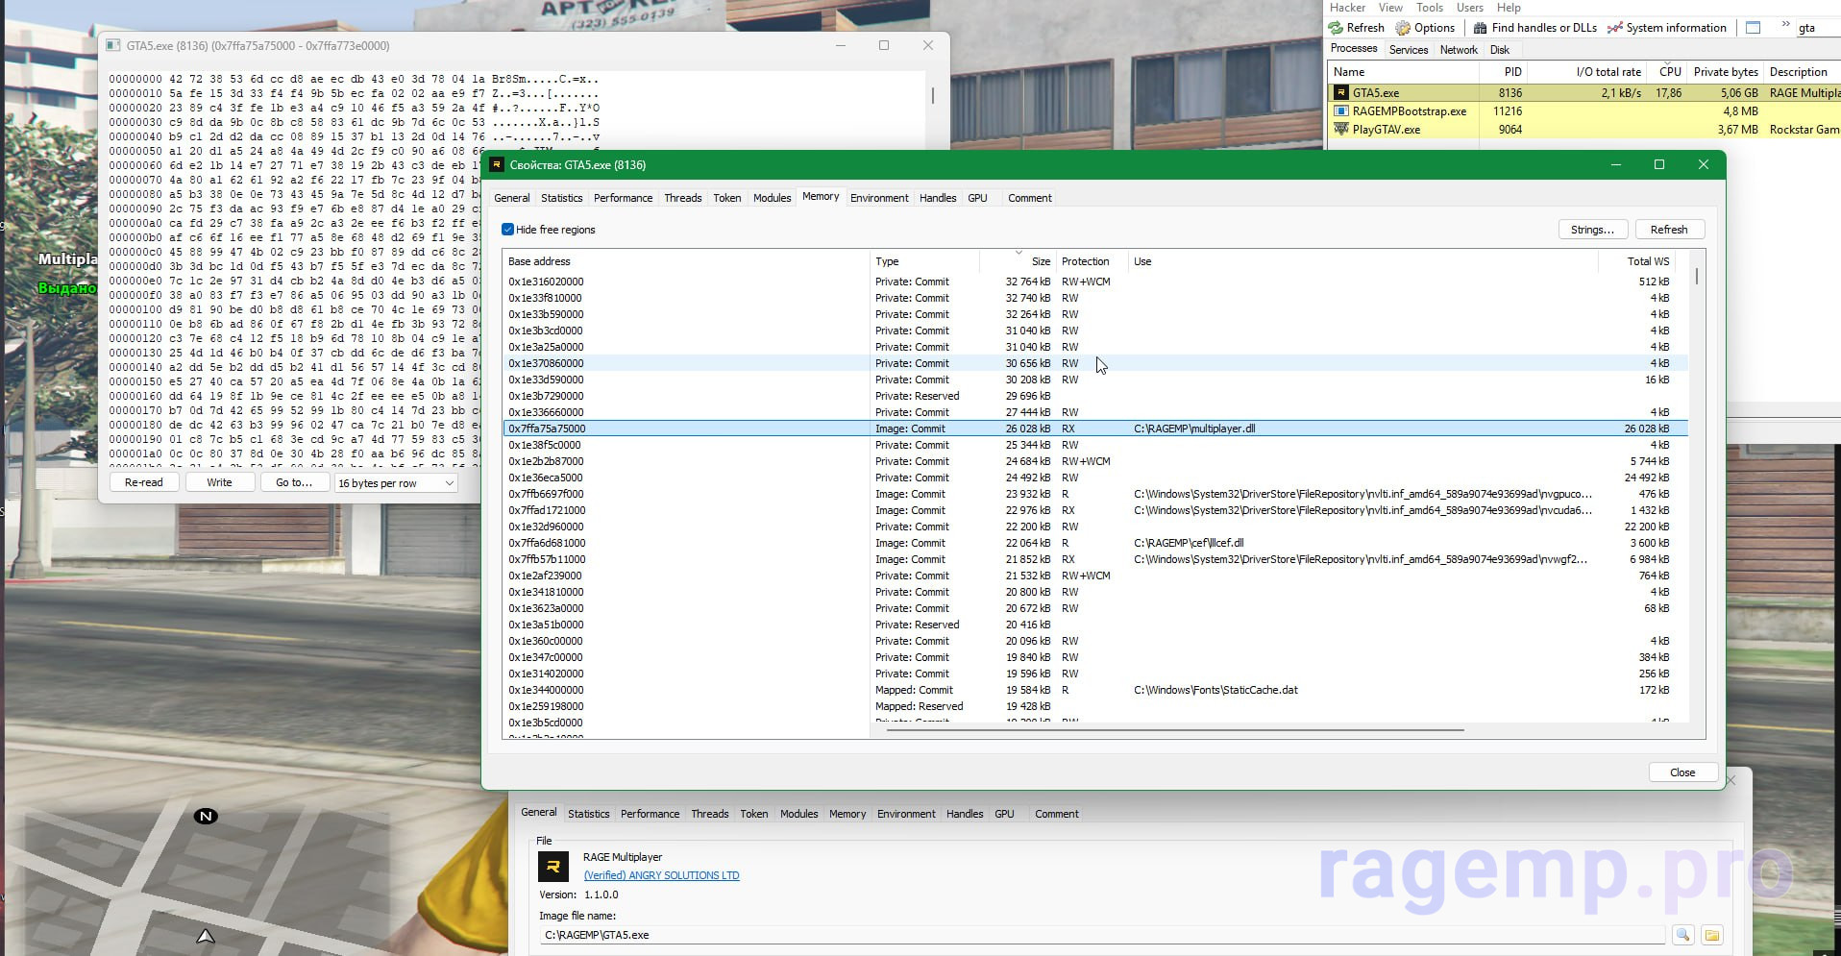
Task: Click Re-read in the hex editor
Action: pyautogui.click(x=144, y=482)
